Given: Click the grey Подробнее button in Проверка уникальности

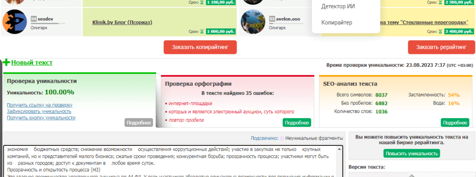Looking at the screenshot, I should [139, 123].
